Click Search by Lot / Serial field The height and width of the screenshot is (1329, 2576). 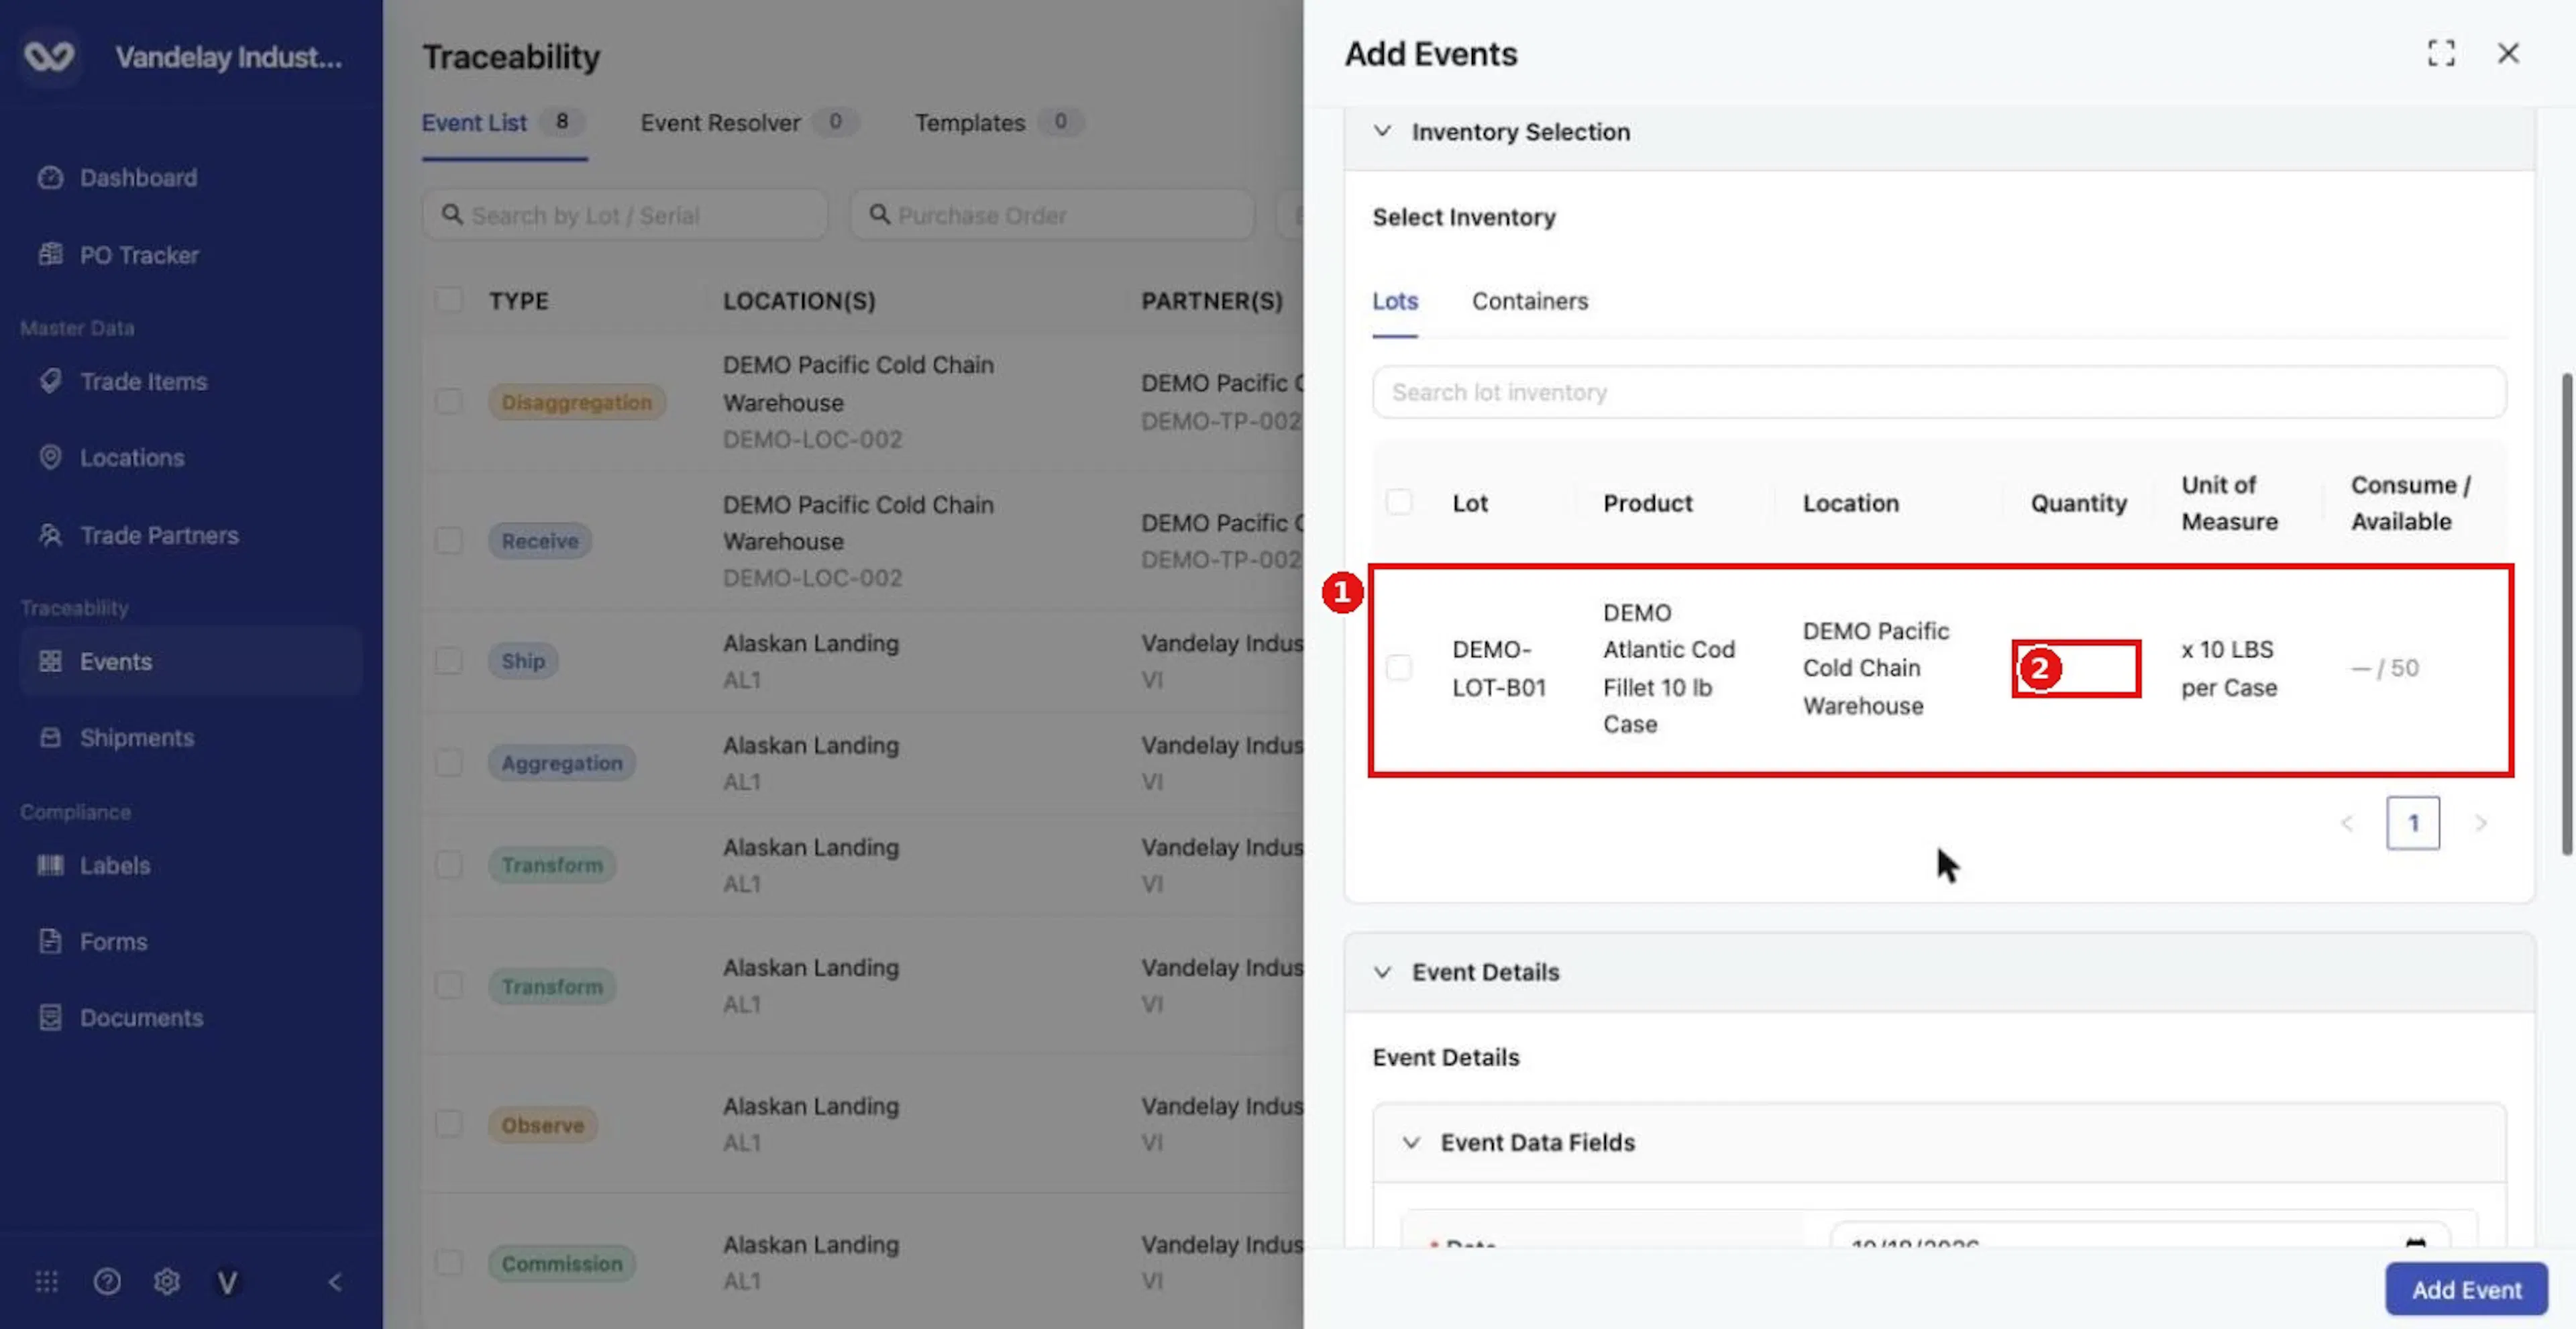(x=625, y=215)
